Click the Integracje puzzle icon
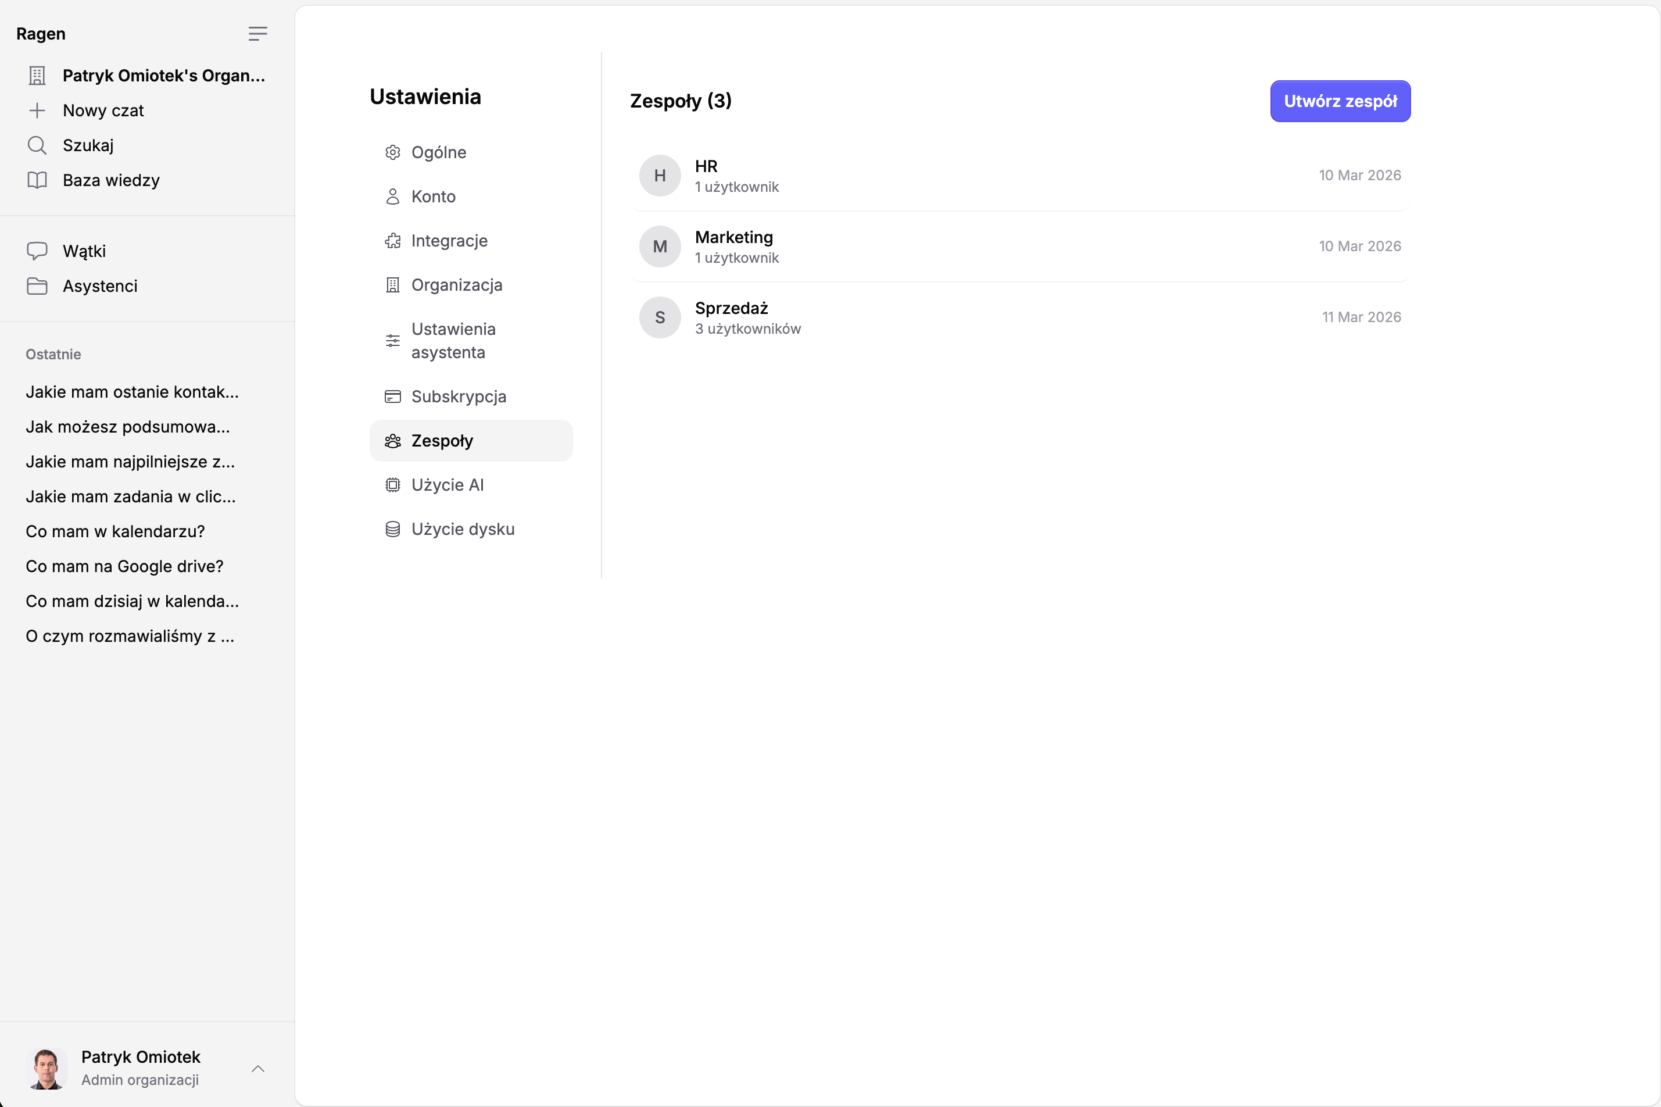 (x=392, y=241)
